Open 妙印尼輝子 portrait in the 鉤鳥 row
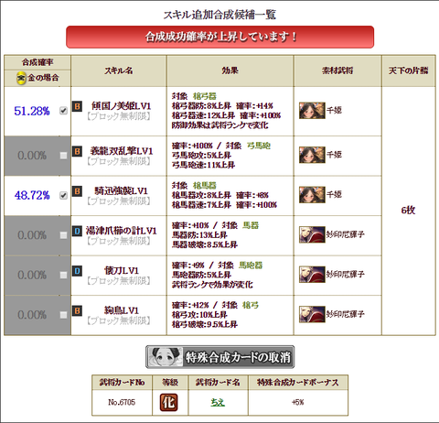Viewport: 439px width, 423px height. tap(312, 314)
